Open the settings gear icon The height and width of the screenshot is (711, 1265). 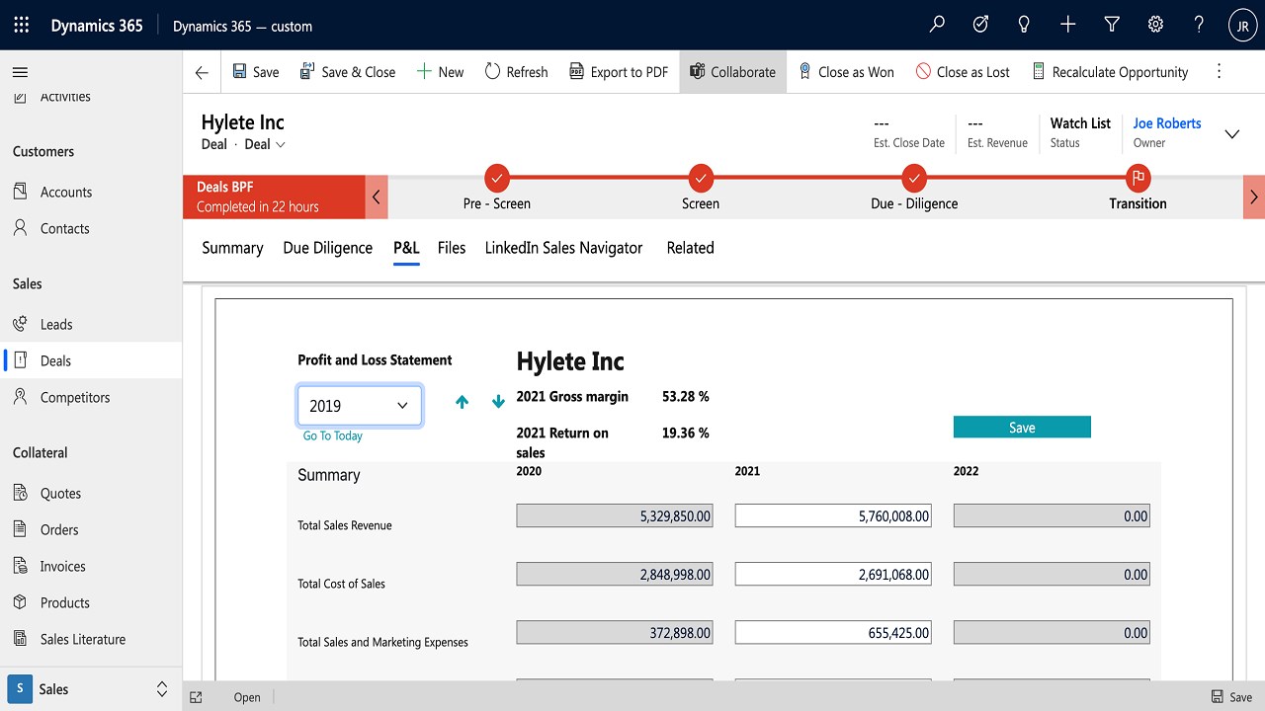pyautogui.click(x=1154, y=26)
